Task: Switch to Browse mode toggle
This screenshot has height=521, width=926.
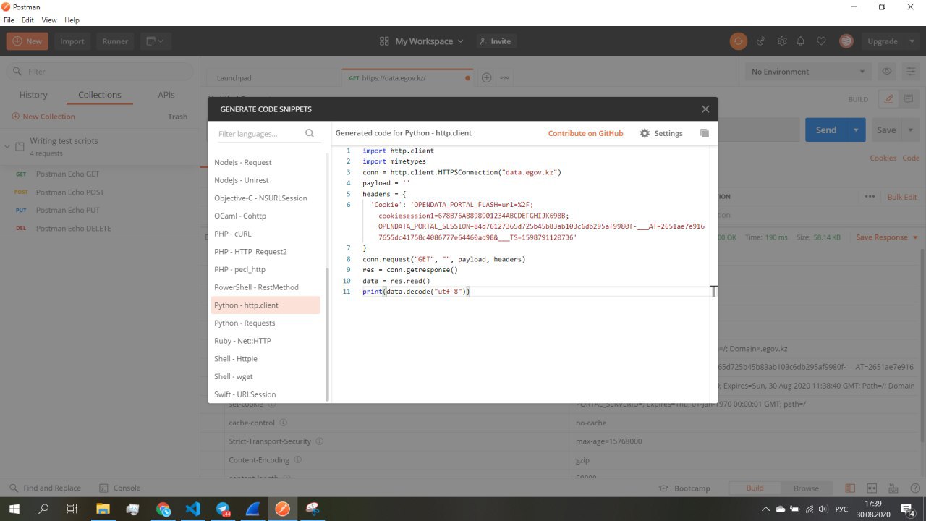Action: [806, 488]
